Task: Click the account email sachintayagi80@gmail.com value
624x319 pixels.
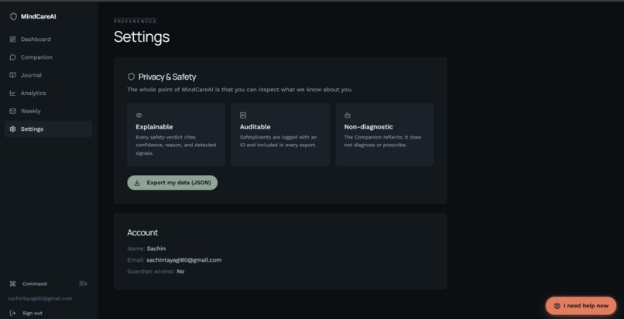Action: 183,260
